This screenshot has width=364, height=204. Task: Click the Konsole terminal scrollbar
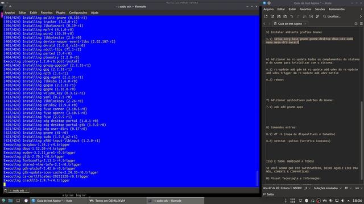pyautogui.click(x=257, y=178)
